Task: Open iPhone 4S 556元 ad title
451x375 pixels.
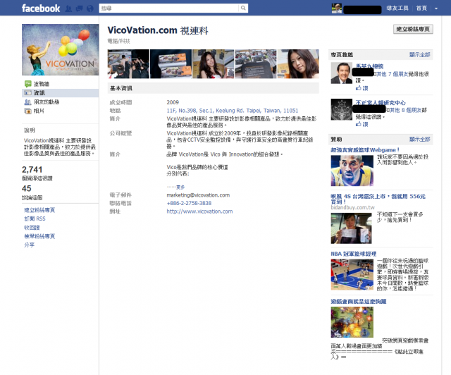Action: click(378, 199)
